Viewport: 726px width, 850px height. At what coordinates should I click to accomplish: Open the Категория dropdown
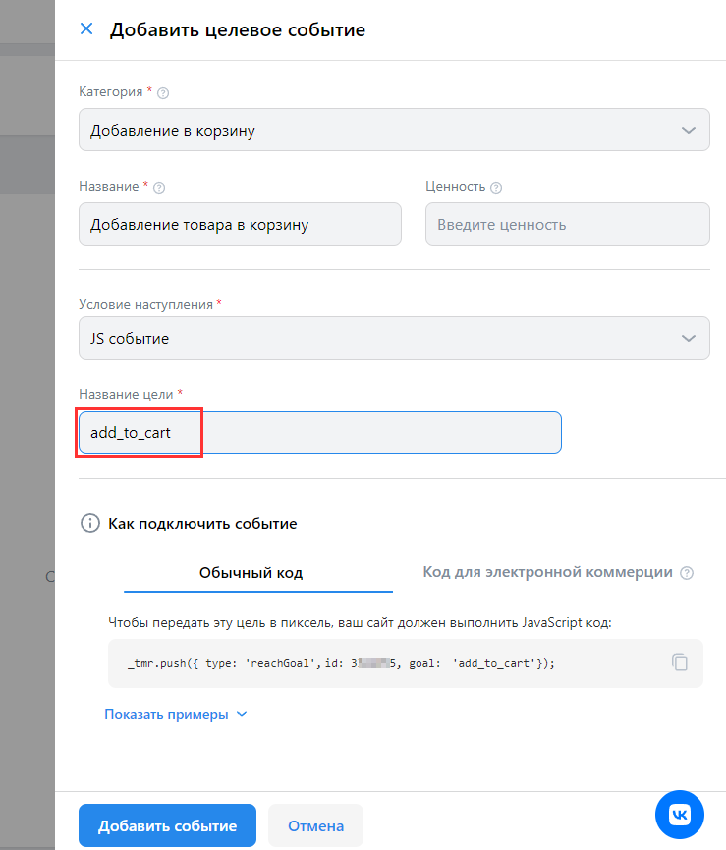[x=394, y=130]
